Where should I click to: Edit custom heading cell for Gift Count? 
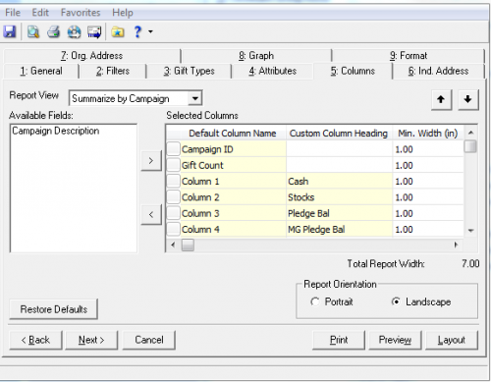(339, 165)
